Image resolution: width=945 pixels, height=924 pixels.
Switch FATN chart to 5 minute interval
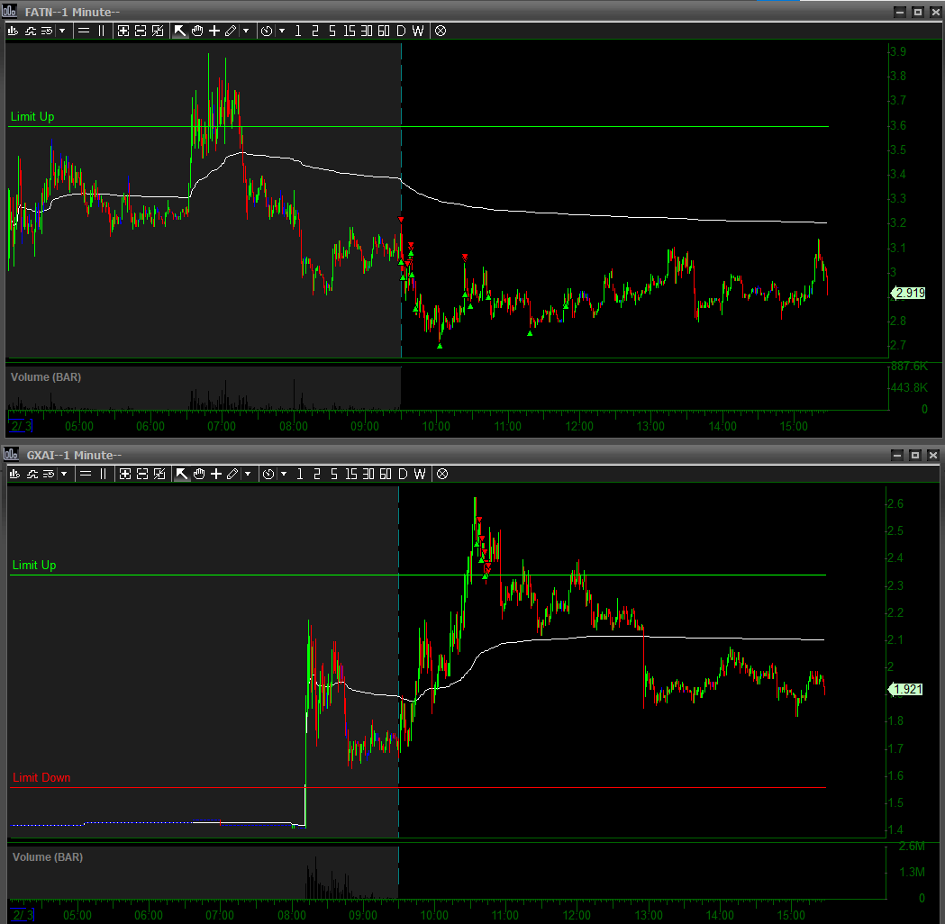click(x=332, y=31)
